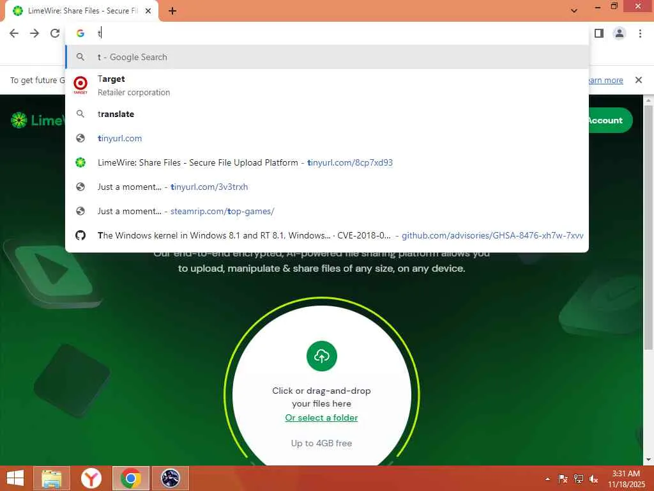Viewport: 654px width, 491px height.
Task: Toggle the browser side panel icon
Action: (599, 33)
